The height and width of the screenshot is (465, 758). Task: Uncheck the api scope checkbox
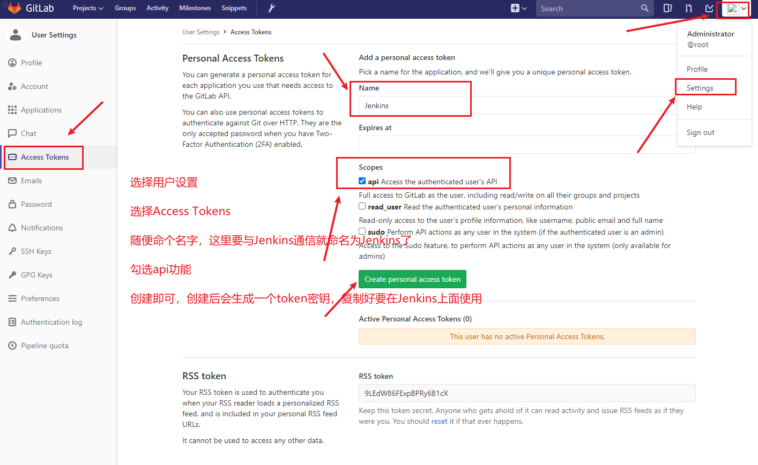click(x=362, y=181)
